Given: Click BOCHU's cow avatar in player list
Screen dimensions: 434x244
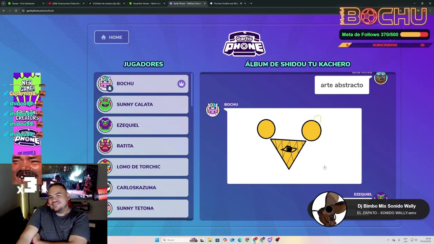Looking at the screenshot, I should click(x=105, y=84).
